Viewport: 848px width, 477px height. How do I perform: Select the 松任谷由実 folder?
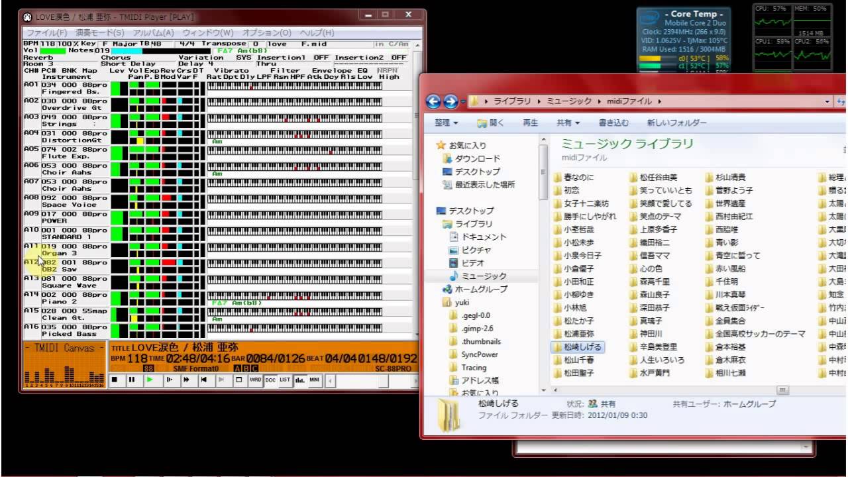coord(653,178)
